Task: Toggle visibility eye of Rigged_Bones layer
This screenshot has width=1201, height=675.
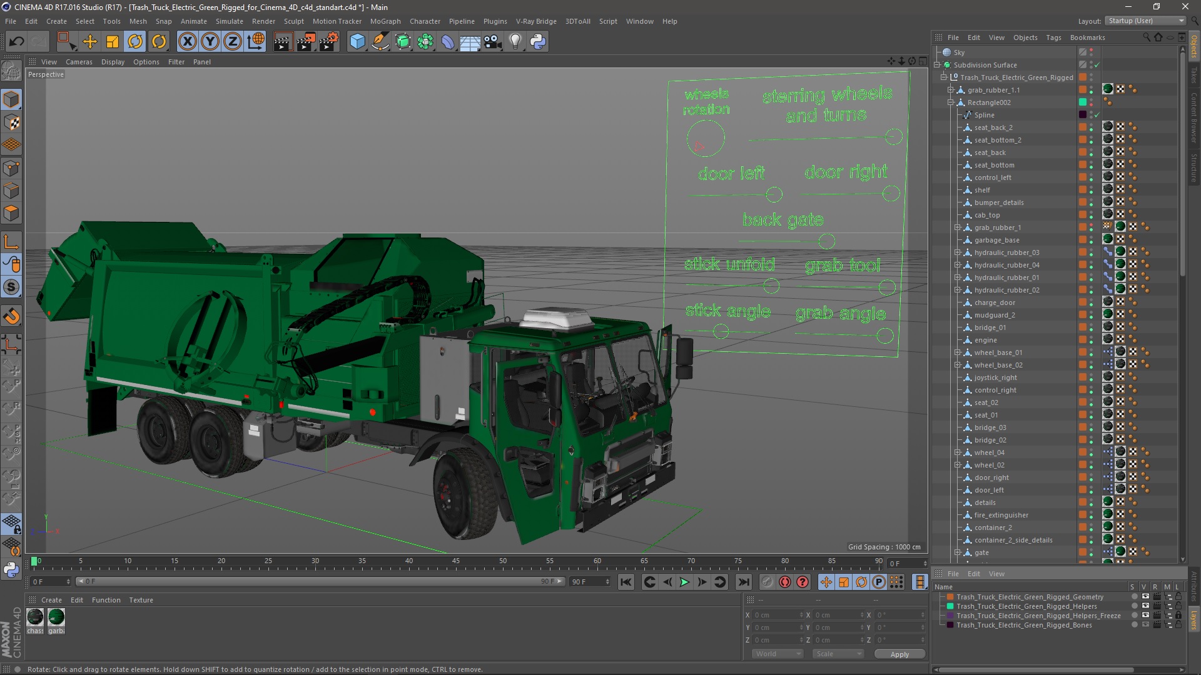Action: (x=1145, y=625)
